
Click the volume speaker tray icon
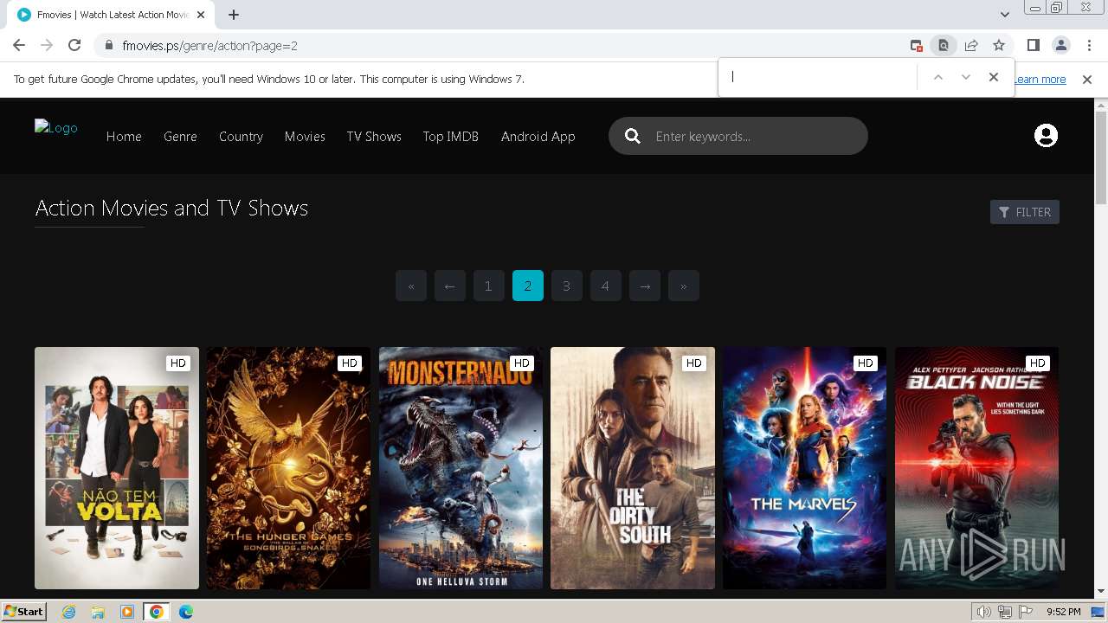point(984,612)
